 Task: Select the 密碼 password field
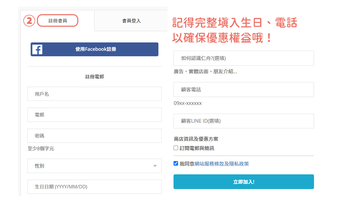[x=94, y=136]
